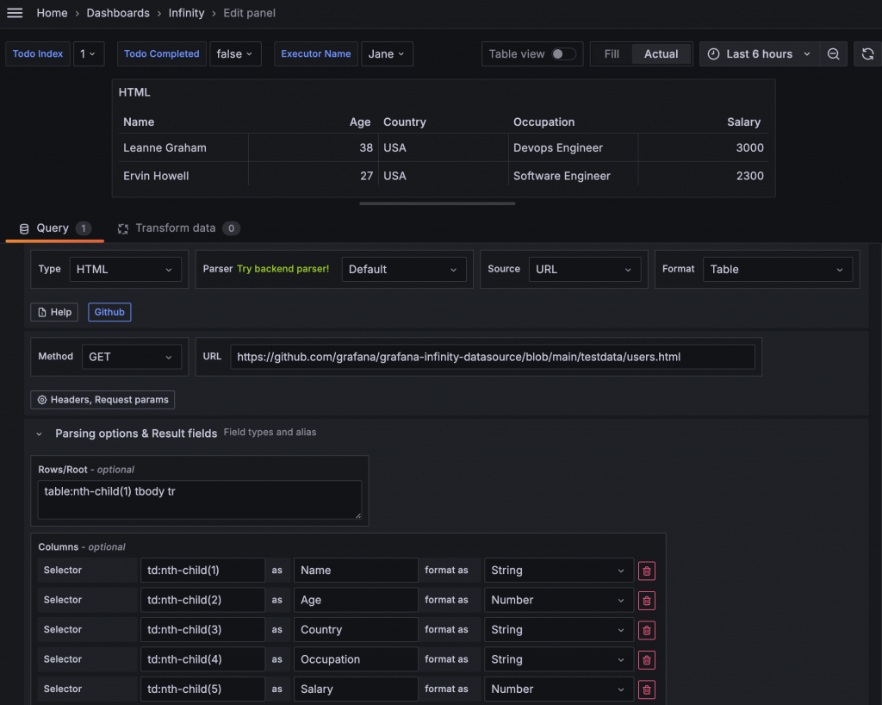Open the Type HTML dropdown
This screenshot has height=705, width=882.
[125, 269]
